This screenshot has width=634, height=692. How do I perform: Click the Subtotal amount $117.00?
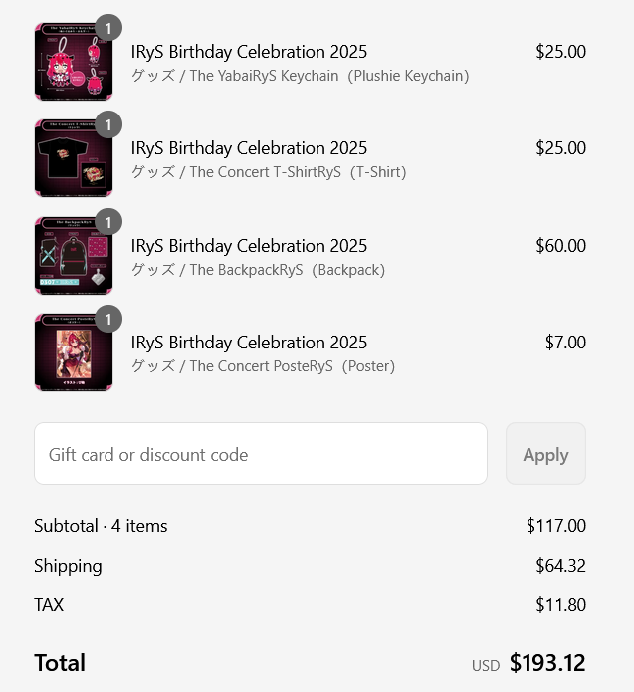pyautogui.click(x=555, y=526)
